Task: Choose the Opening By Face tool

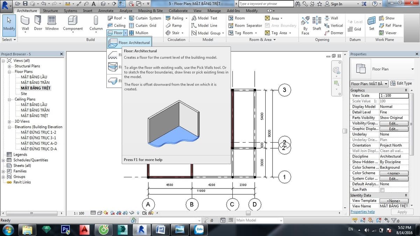Action: pyautogui.click(x=305, y=25)
